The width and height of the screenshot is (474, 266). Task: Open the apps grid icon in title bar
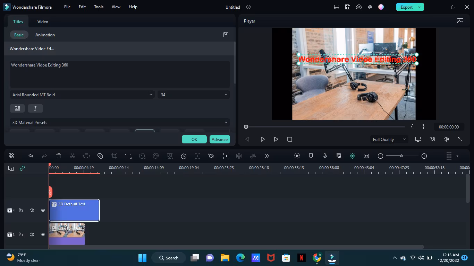(x=370, y=7)
